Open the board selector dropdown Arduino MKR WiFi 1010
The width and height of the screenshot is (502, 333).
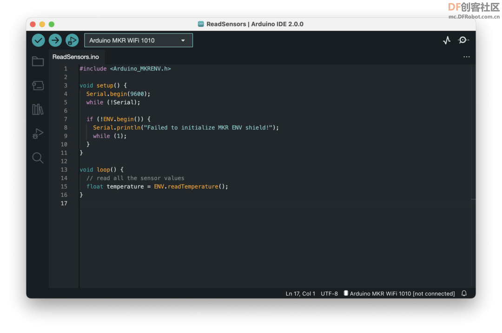[139, 40]
